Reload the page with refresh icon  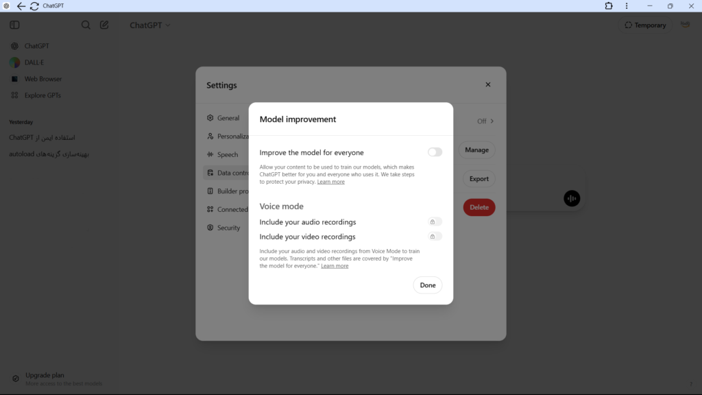34,6
